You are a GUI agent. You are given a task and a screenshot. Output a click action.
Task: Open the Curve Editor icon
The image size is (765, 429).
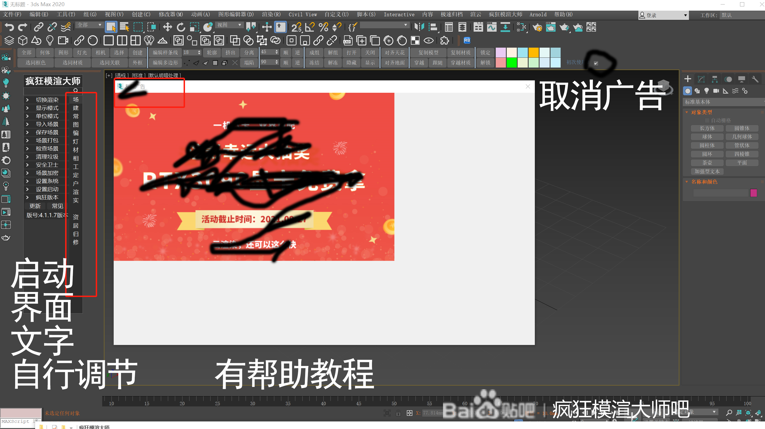pyautogui.click(x=492, y=27)
